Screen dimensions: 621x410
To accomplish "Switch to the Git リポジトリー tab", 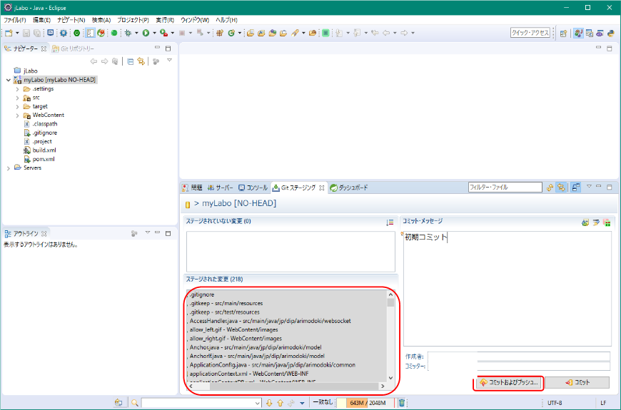I will tap(74, 48).
